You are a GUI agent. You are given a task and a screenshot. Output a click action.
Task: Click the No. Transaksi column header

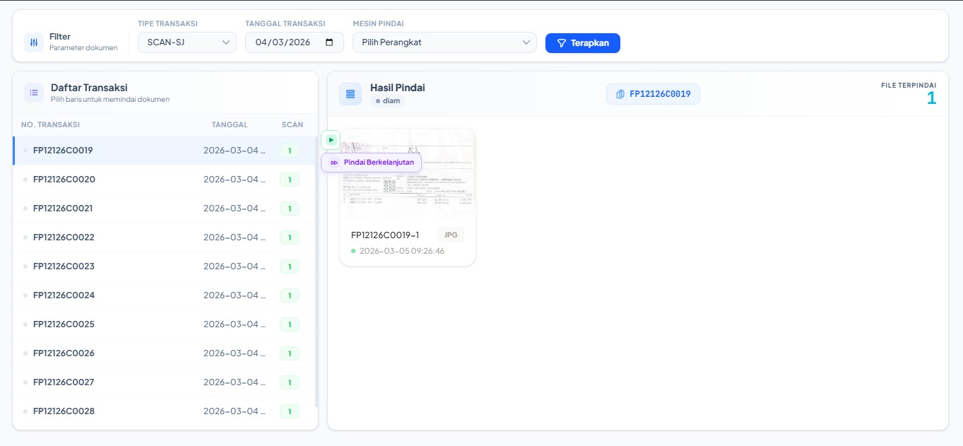[x=50, y=124]
